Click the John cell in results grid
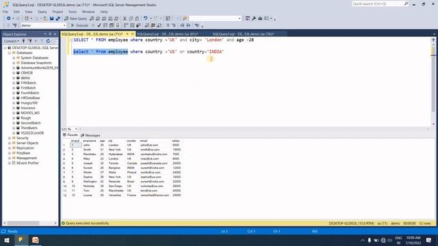 click(87, 145)
